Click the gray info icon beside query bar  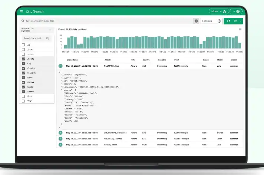coord(196,21)
